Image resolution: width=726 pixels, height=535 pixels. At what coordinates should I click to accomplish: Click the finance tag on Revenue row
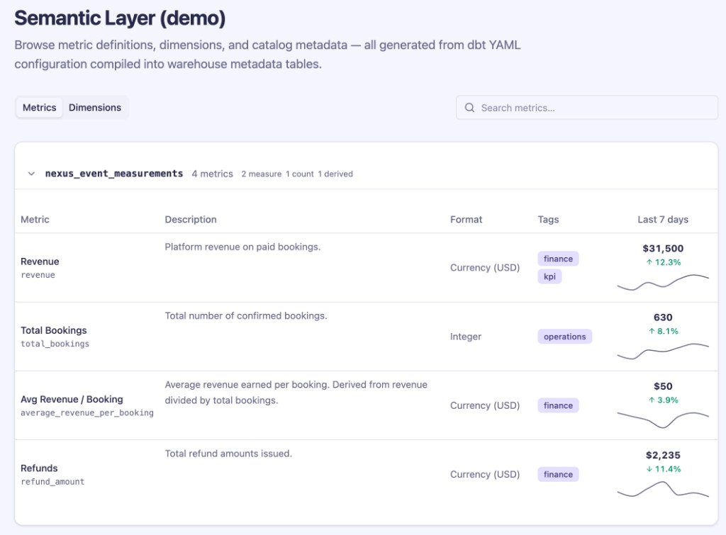[x=558, y=259]
